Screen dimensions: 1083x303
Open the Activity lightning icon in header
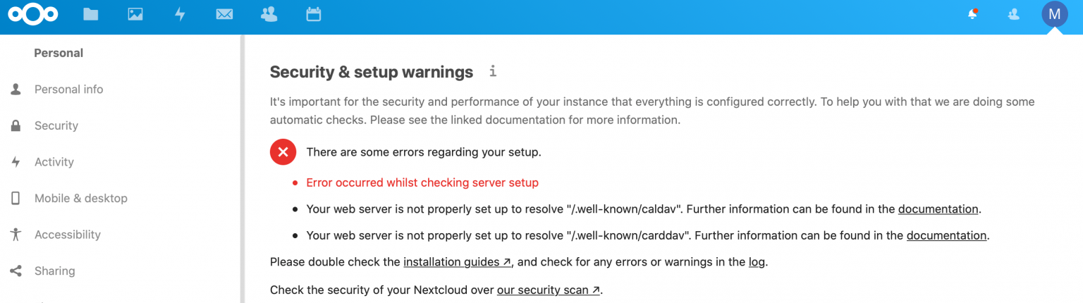(180, 14)
